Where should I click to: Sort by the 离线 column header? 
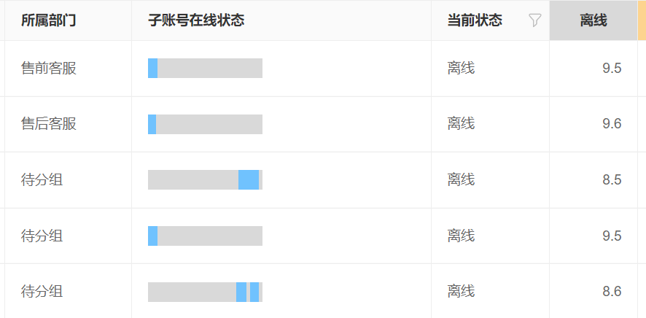pyautogui.click(x=594, y=20)
